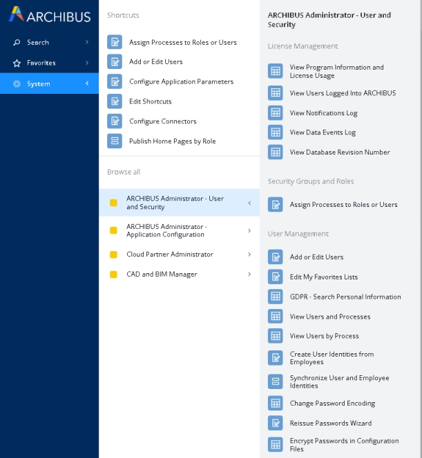Click the System gear icon
This screenshot has width=422, height=458.
(17, 84)
